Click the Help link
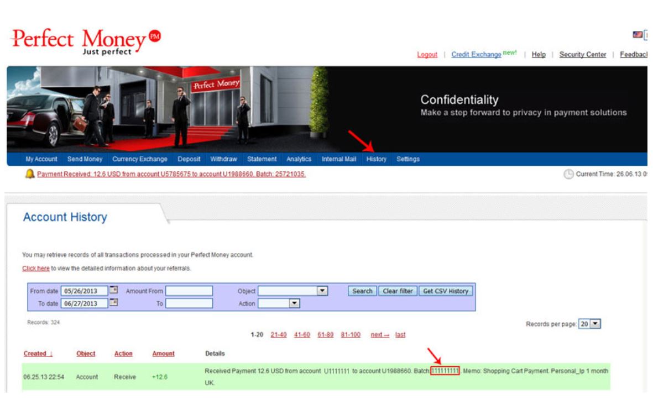 tap(538, 55)
